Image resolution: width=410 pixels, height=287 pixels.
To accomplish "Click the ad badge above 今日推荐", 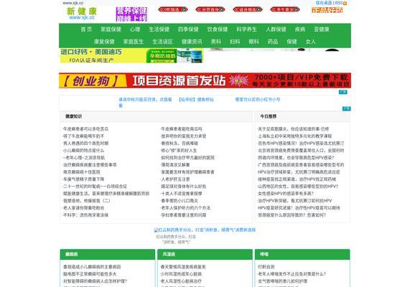I will click(x=347, y=108).
